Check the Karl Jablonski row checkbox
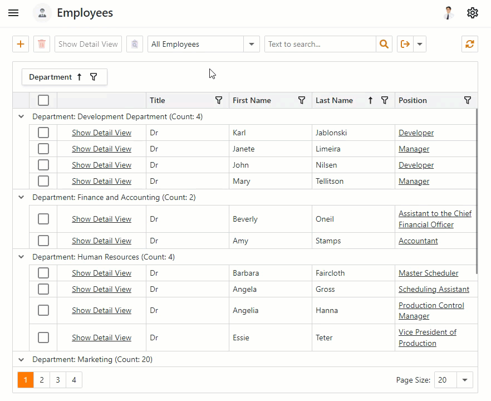The height and width of the screenshot is (401, 491). click(43, 133)
